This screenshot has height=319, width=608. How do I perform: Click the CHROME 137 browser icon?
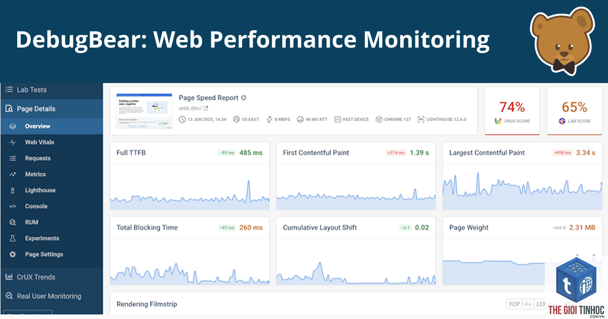(x=379, y=119)
